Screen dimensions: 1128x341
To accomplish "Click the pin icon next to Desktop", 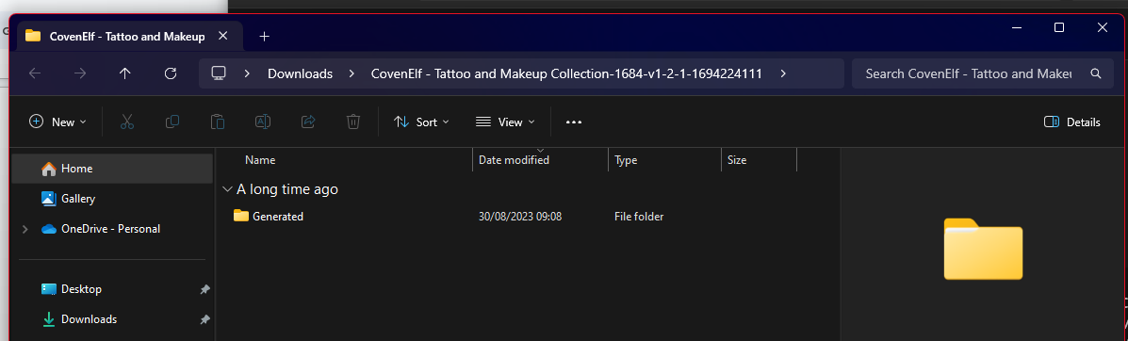I will click(204, 289).
